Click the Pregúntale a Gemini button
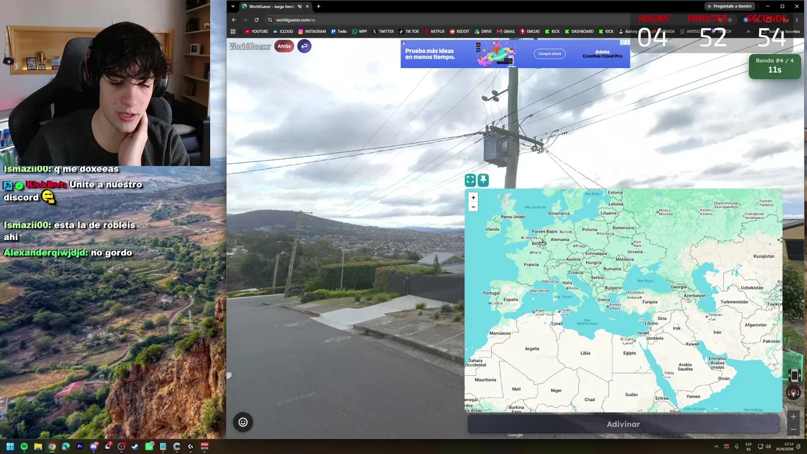807x454 pixels. (729, 6)
